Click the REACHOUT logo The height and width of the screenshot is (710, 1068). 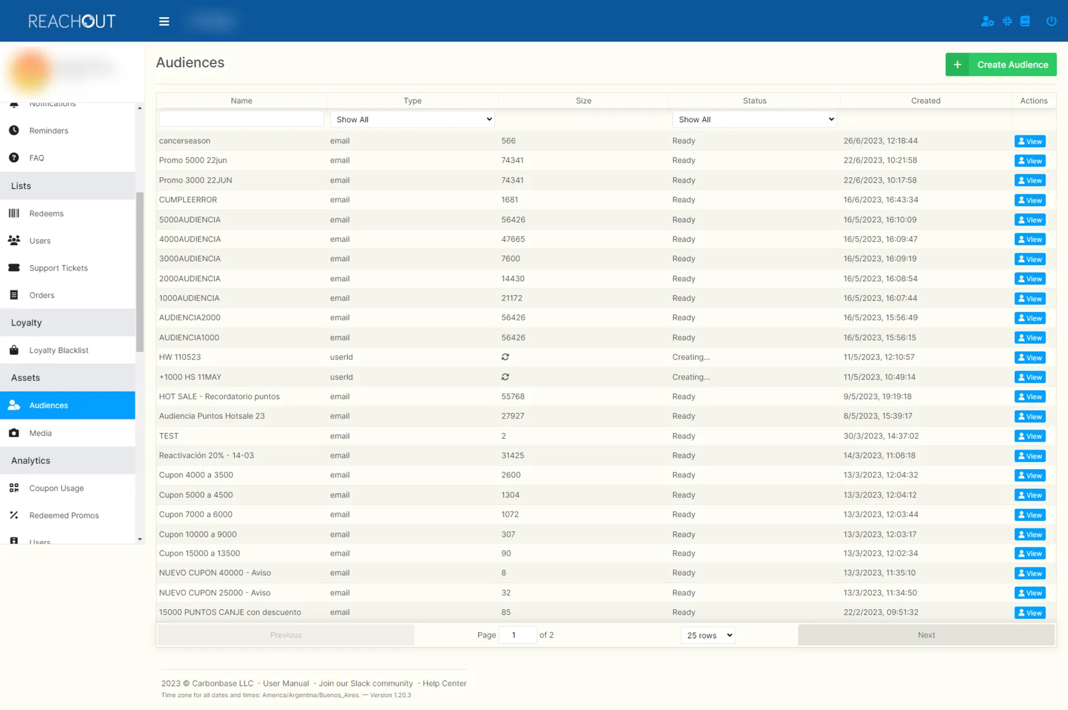(x=72, y=21)
